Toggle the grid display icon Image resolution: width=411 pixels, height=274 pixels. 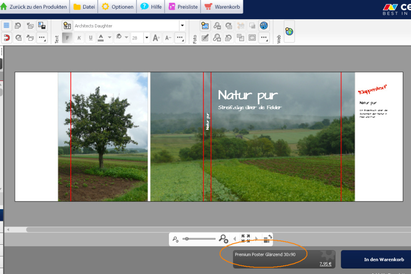point(6,26)
